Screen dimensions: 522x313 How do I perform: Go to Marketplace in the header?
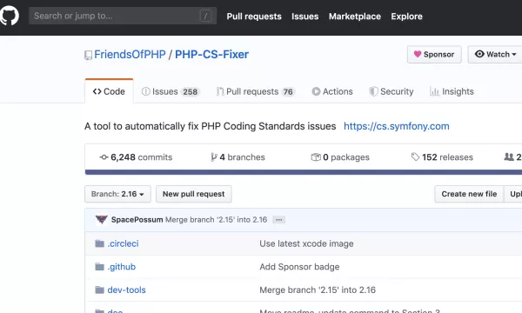[x=355, y=17]
